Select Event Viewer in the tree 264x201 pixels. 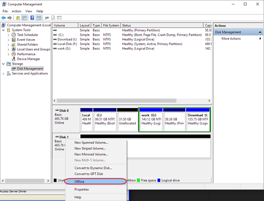(26, 40)
